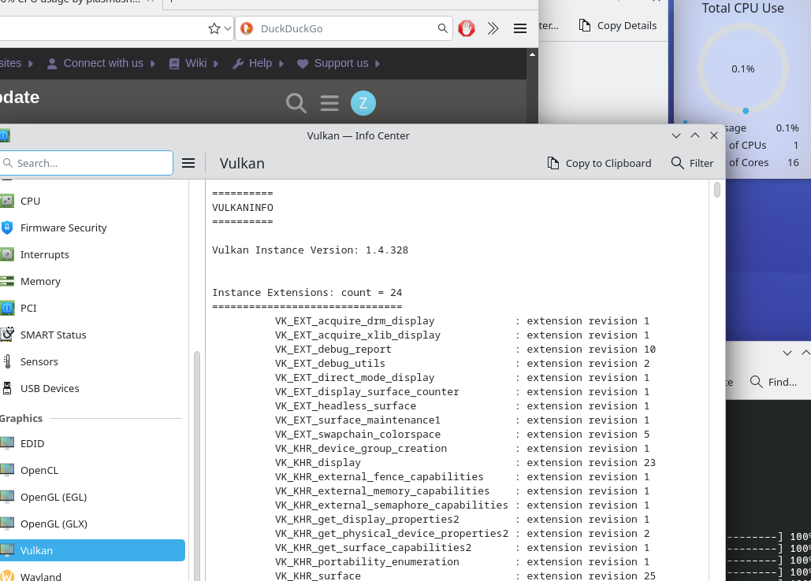This screenshot has width=811, height=581.
Task: Open the Help menu item
Action: pyautogui.click(x=259, y=63)
